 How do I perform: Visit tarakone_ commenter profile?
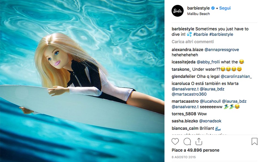coord(181,69)
